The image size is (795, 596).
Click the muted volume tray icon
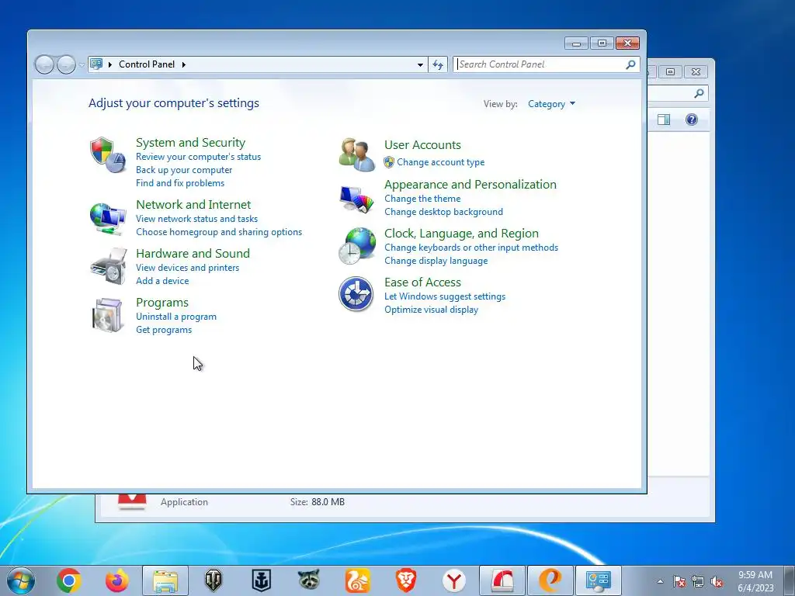click(717, 582)
